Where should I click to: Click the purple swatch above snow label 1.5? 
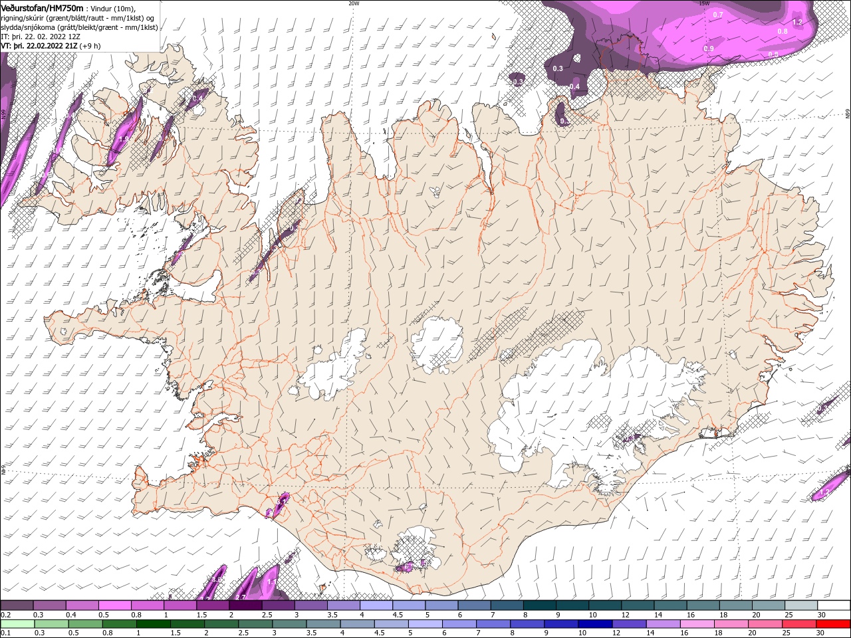(x=213, y=605)
